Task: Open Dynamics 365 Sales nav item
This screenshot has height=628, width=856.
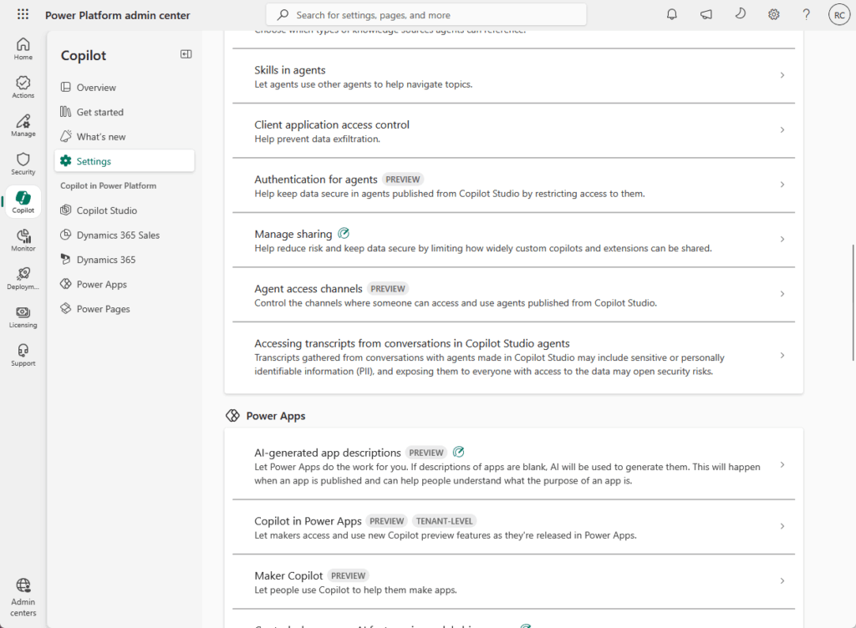Action: (125, 235)
